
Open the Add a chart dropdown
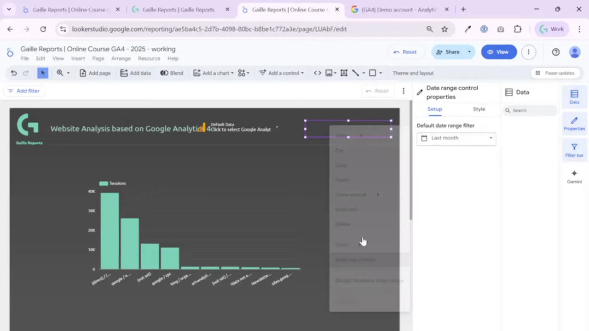pyautogui.click(x=214, y=73)
